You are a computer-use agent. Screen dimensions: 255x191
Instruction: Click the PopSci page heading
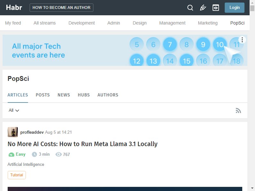pyautogui.click(x=18, y=79)
